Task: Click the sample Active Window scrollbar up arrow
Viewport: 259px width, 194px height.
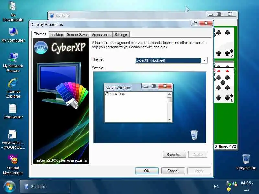Action: [x=169, y=94]
